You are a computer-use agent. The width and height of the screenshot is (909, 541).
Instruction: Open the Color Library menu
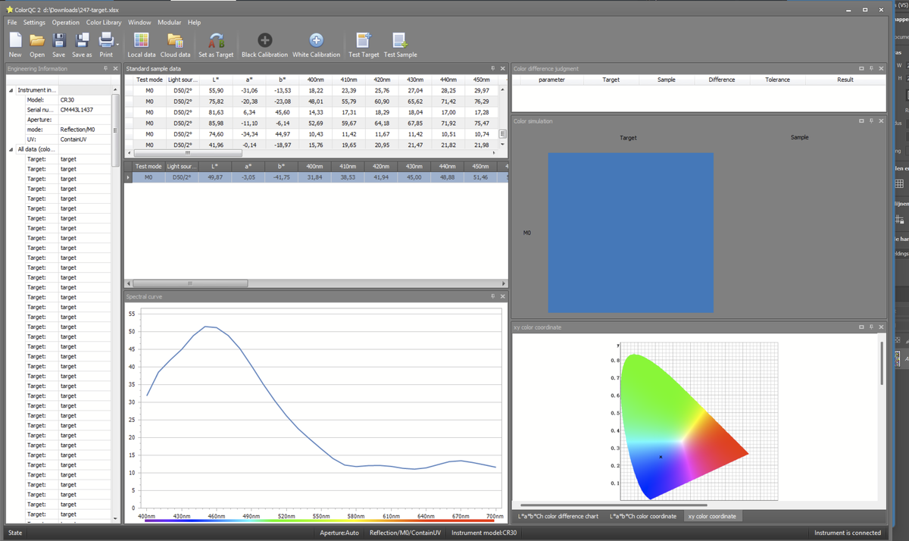[104, 23]
